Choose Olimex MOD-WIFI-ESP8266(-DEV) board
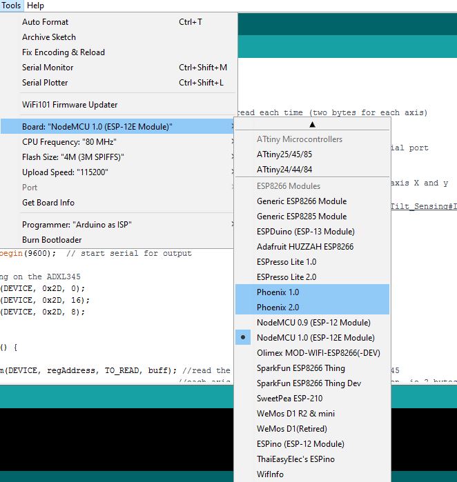457x482 pixels. [312, 353]
